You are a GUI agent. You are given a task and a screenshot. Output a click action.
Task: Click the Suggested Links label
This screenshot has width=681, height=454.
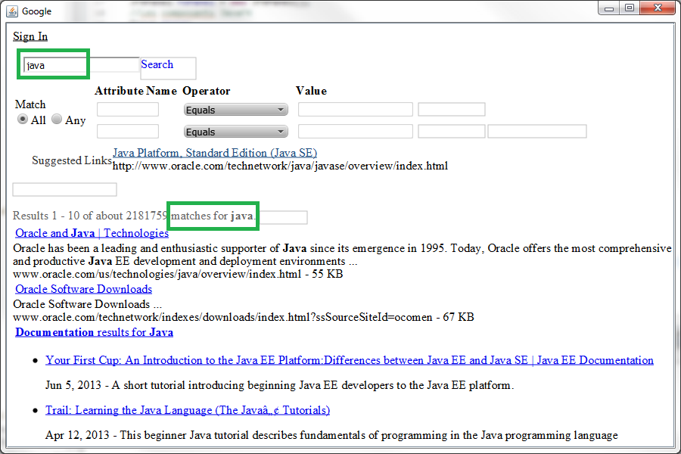pyautogui.click(x=72, y=160)
